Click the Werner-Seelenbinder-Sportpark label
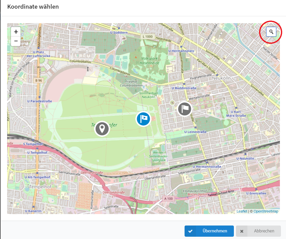Viewport: 286px width, 239px height. 158,156
